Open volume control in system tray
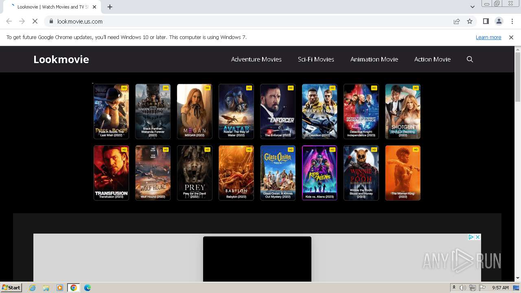521x293 pixels. coord(463,288)
